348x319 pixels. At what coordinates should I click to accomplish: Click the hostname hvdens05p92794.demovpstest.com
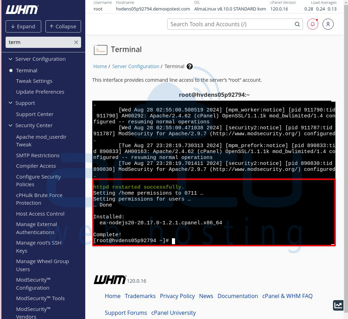tap(153, 9)
